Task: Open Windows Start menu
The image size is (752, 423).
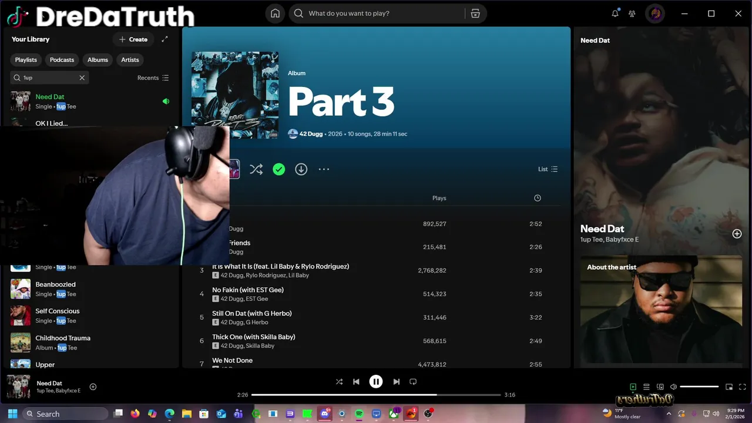Action: pos(12,414)
